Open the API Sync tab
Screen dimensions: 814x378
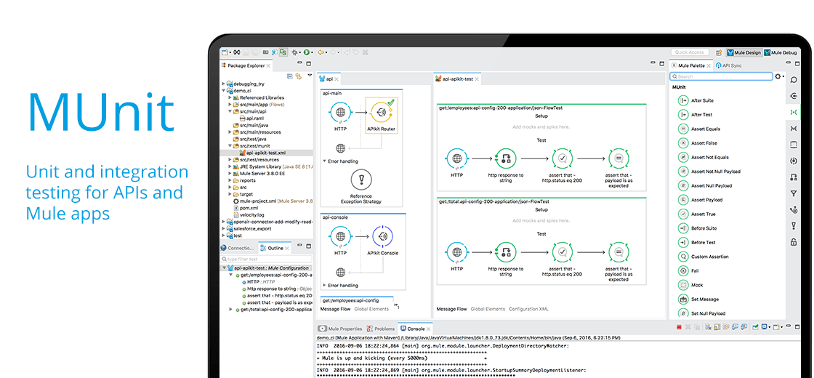coord(729,66)
